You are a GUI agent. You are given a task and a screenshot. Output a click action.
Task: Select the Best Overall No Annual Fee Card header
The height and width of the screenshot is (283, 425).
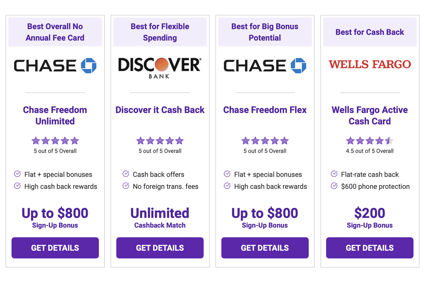[x=55, y=32]
